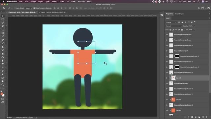Click Lock all layer padlock icon
The width and height of the screenshot is (211, 119).
(182, 30)
